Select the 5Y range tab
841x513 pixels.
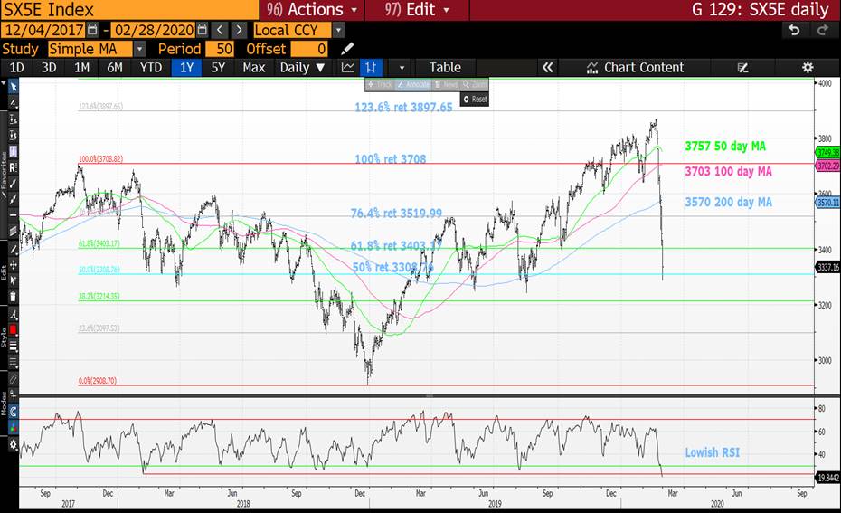coord(218,68)
